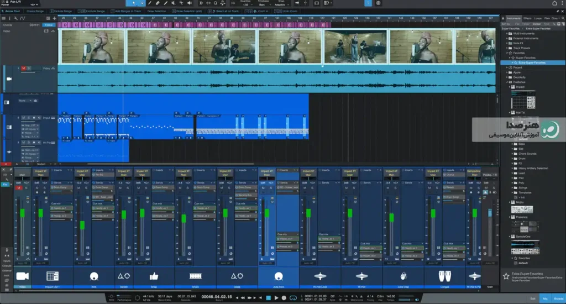Image resolution: width=566 pixels, height=304 pixels.
Task: Click the Edit view button
Action: [533, 298]
